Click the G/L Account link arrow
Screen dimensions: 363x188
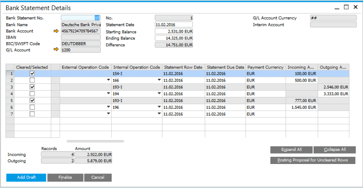(56, 50)
